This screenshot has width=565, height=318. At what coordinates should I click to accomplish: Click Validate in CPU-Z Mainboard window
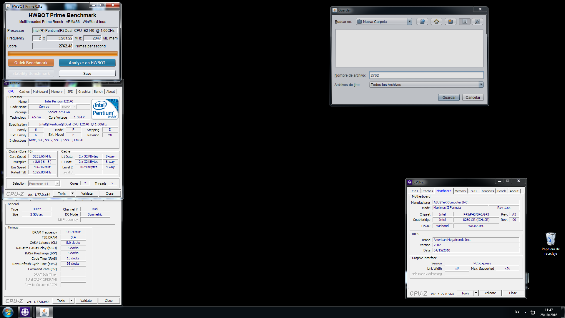(x=490, y=293)
